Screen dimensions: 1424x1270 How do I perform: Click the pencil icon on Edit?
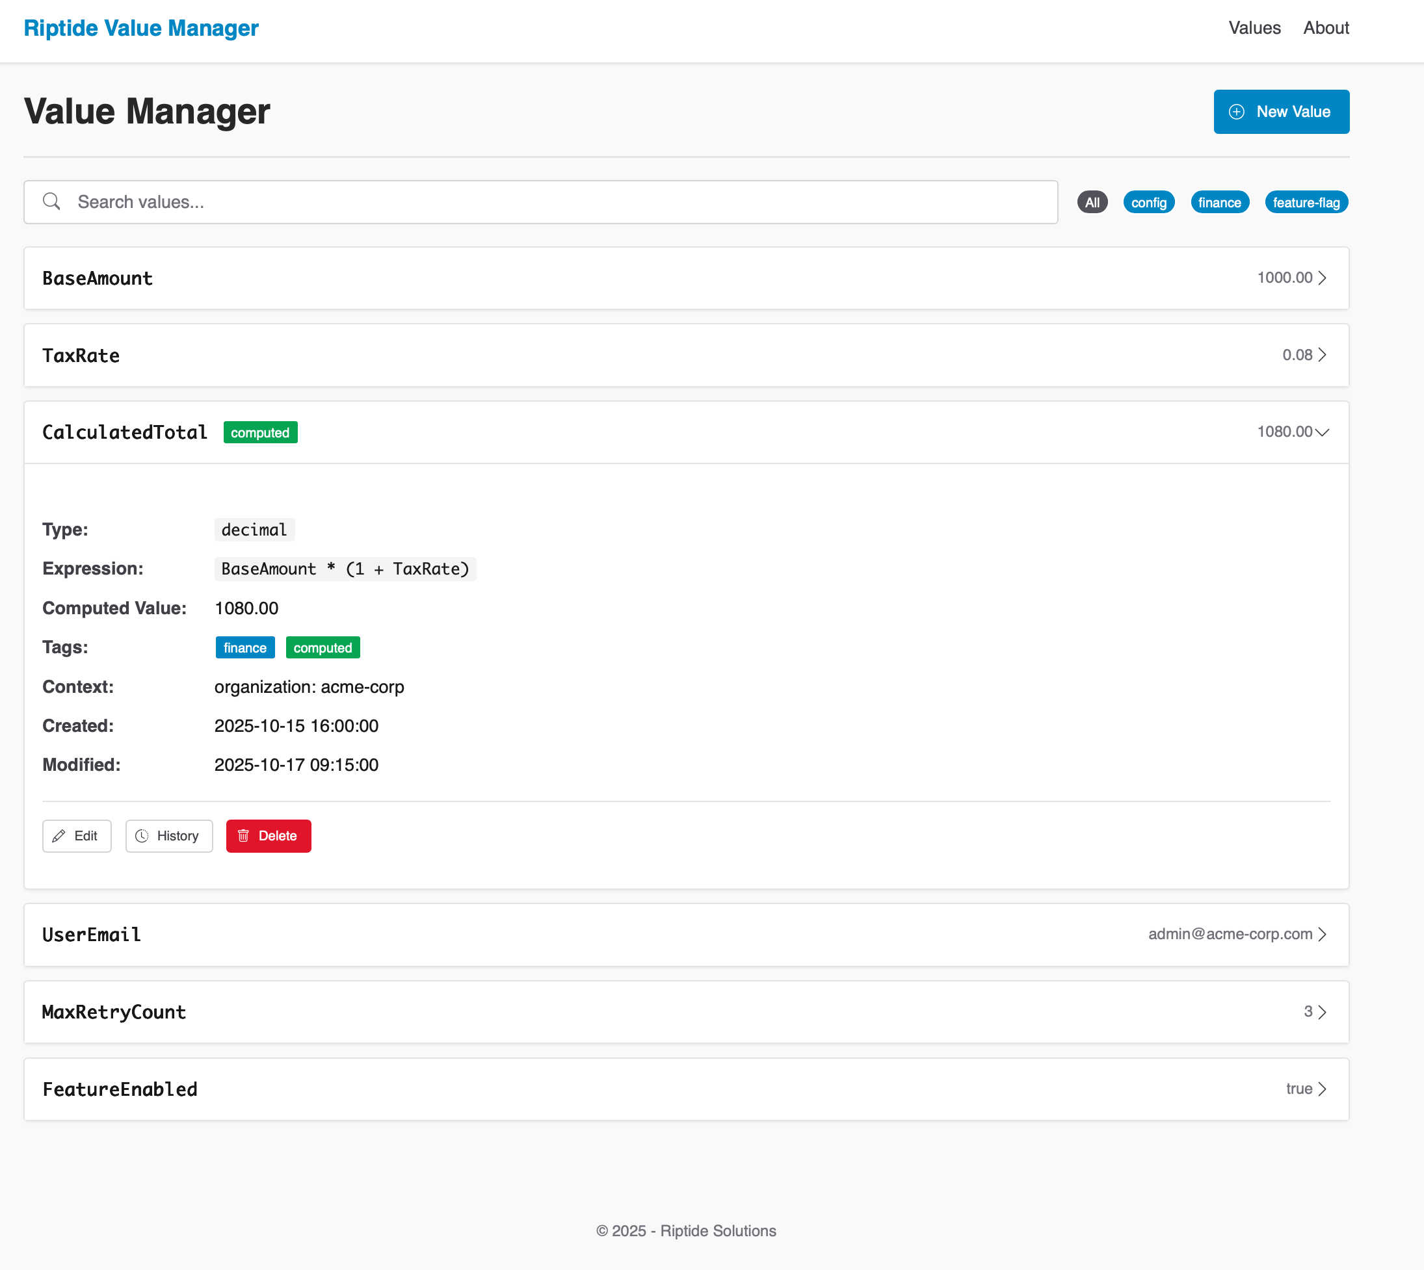click(59, 836)
